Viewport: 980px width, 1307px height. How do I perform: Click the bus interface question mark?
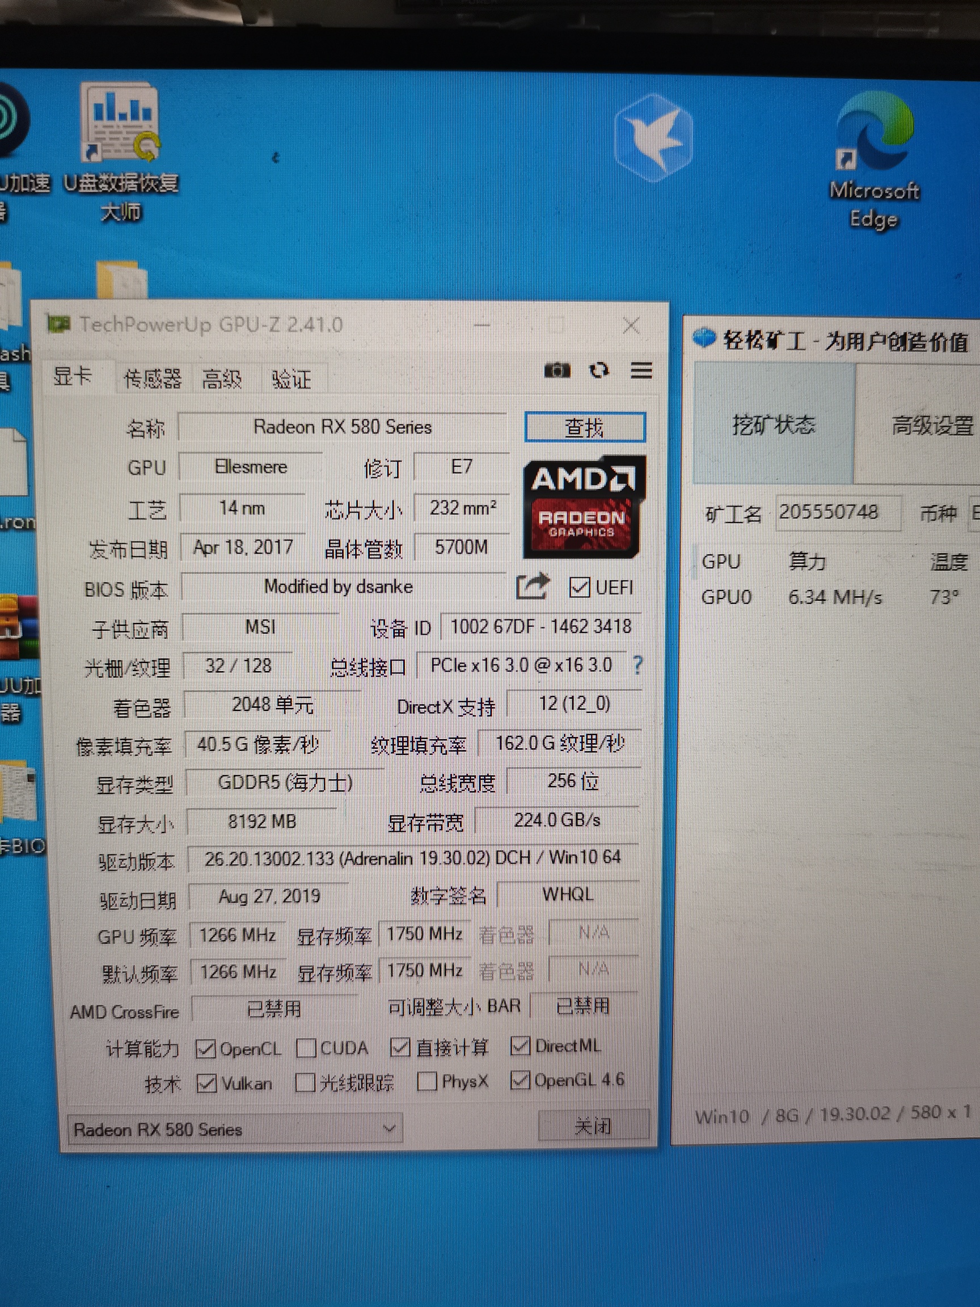pyautogui.click(x=637, y=665)
